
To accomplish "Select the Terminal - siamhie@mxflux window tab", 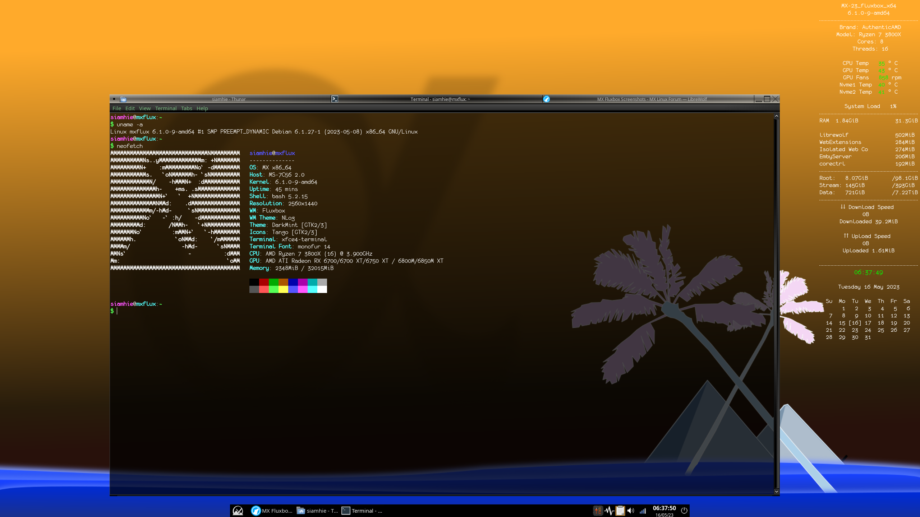I will pyautogui.click(x=436, y=99).
